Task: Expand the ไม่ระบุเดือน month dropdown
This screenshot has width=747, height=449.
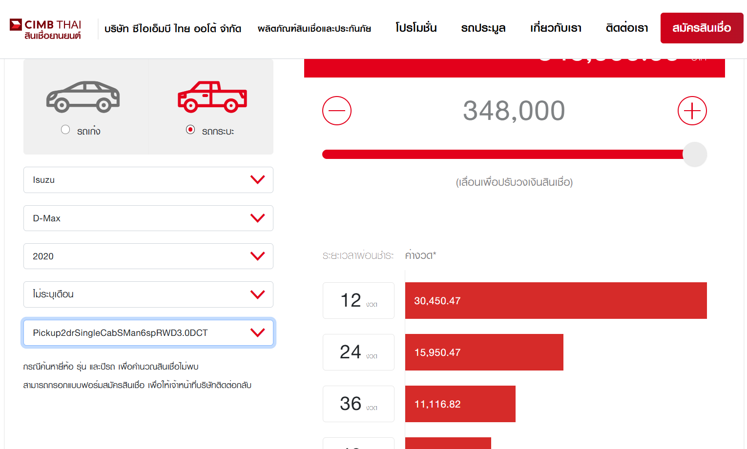Action: (x=148, y=294)
